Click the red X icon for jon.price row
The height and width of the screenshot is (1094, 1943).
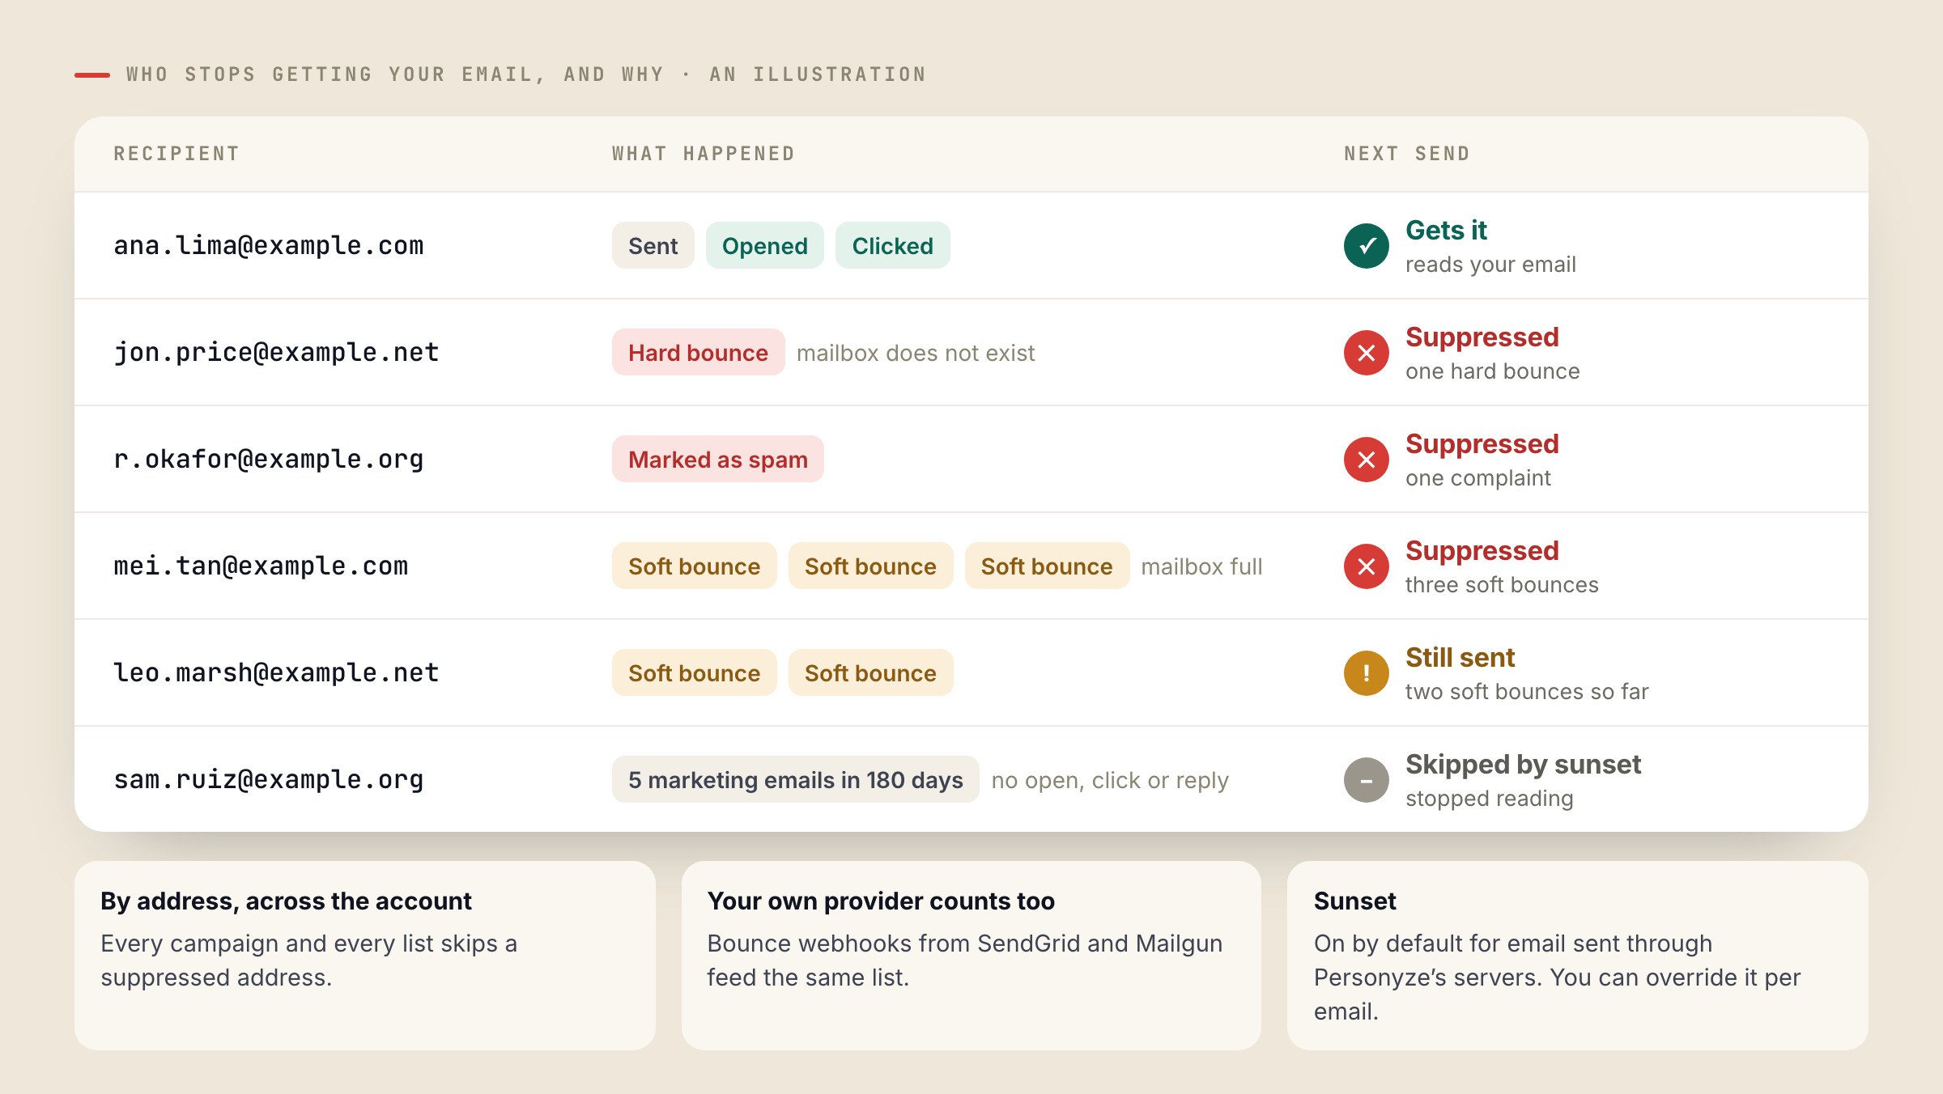pos(1367,353)
